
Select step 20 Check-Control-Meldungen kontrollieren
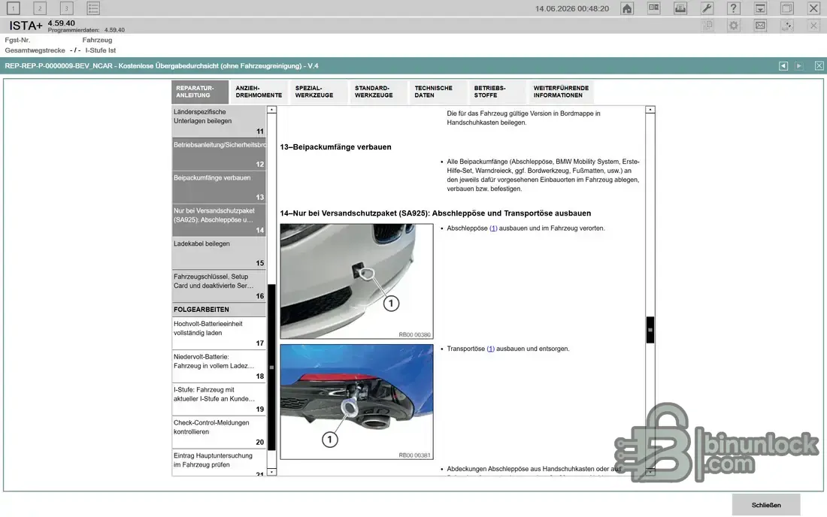(219, 432)
